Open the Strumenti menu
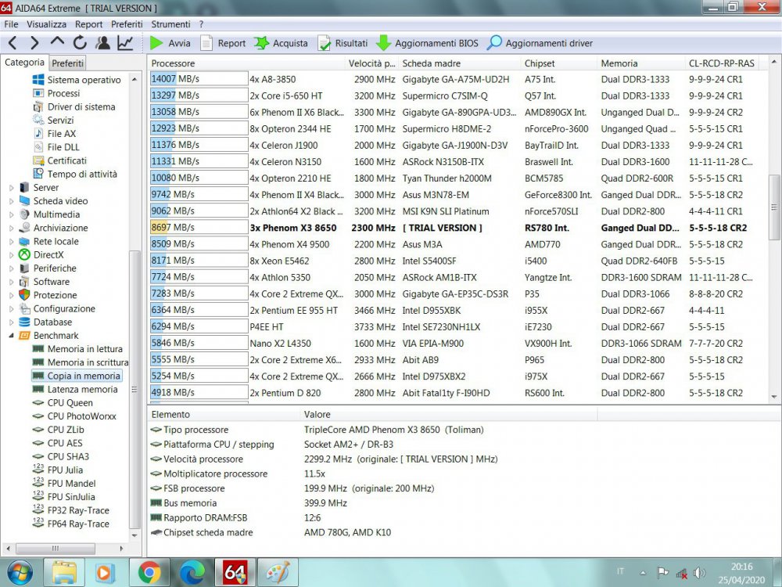Image resolution: width=782 pixels, height=587 pixels. click(170, 24)
